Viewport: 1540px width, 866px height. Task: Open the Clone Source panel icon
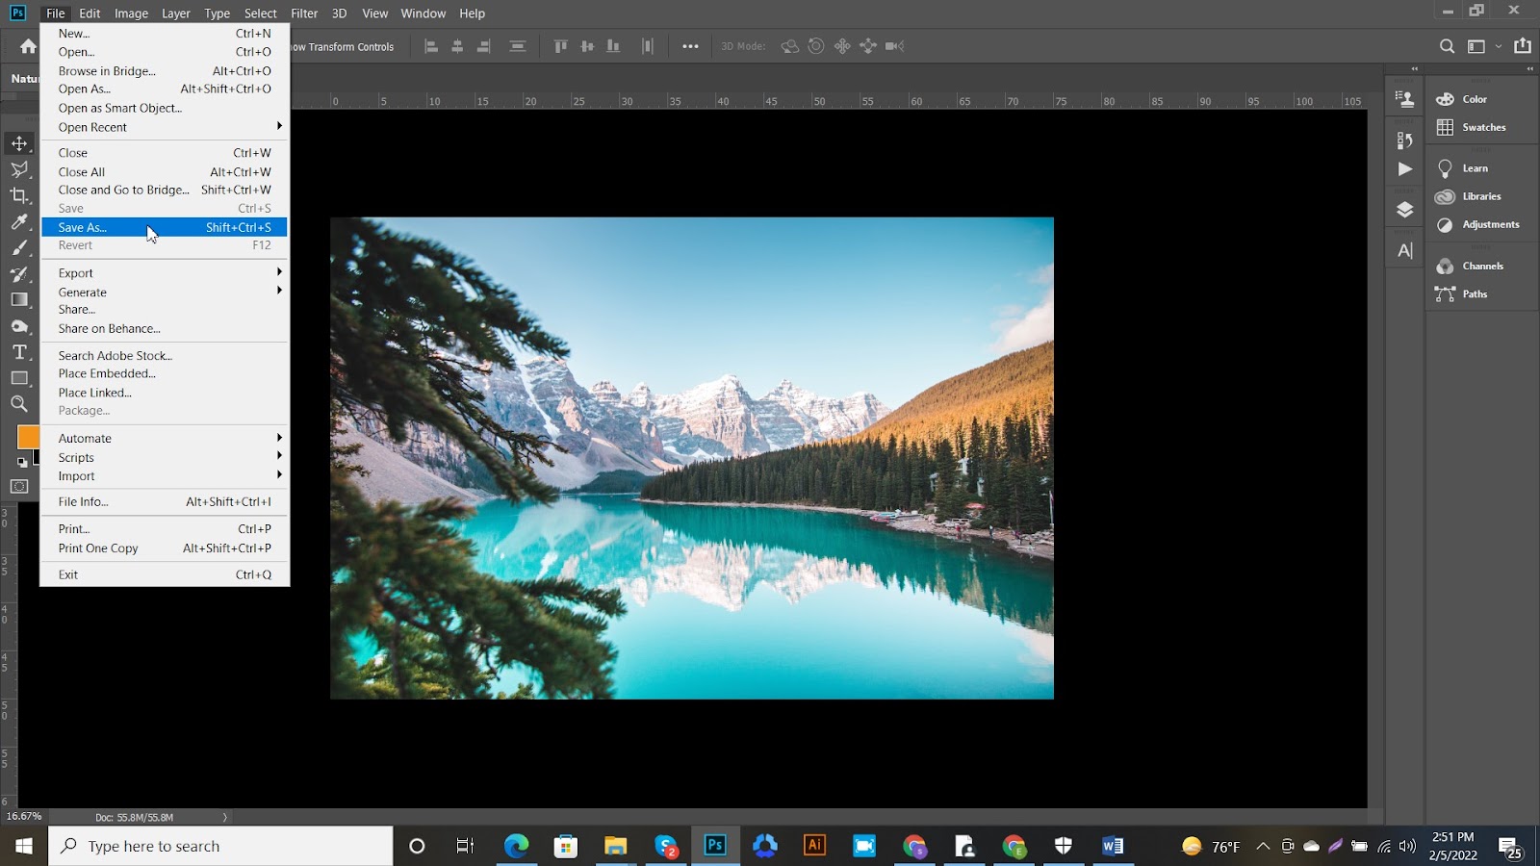click(x=1405, y=99)
